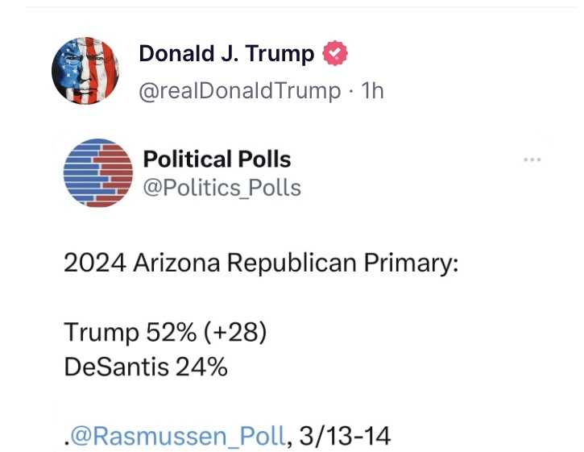
Task: Follow the @Rasmussen_Poll mention link
Action: [177, 436]
